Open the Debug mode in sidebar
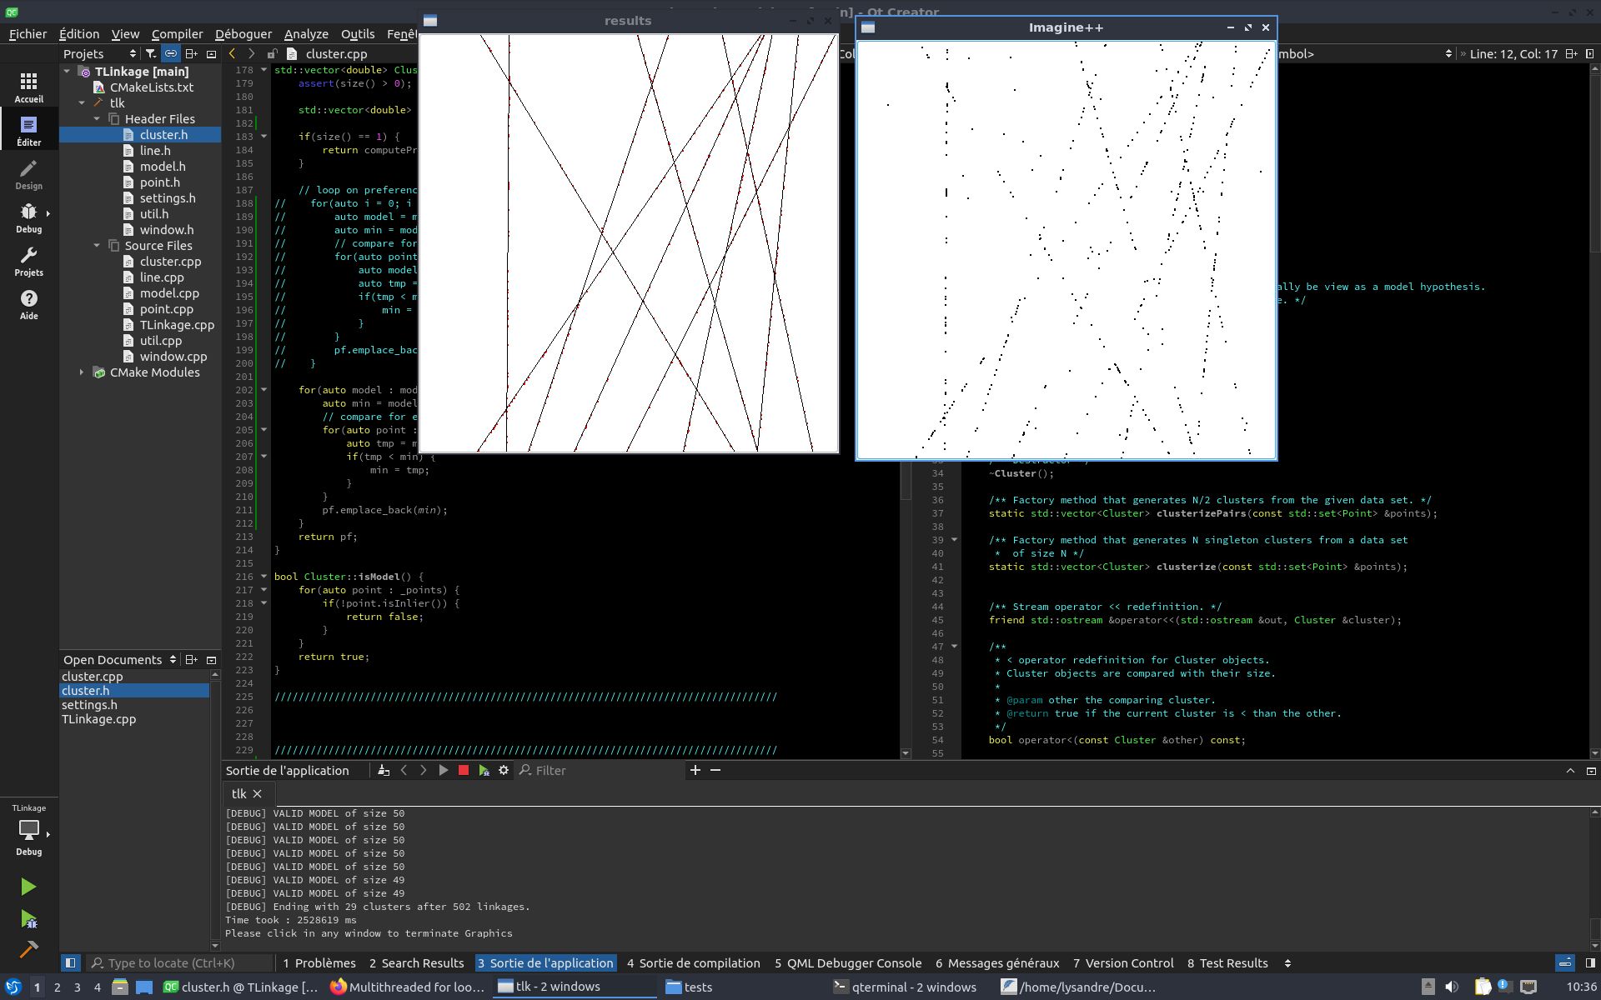The height and width of the screenshot is (1000, 1601). (28, 218)
